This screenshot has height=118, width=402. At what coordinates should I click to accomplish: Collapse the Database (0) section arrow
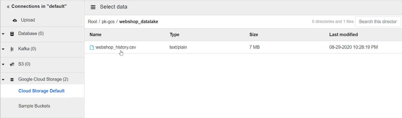pos(3,34)
